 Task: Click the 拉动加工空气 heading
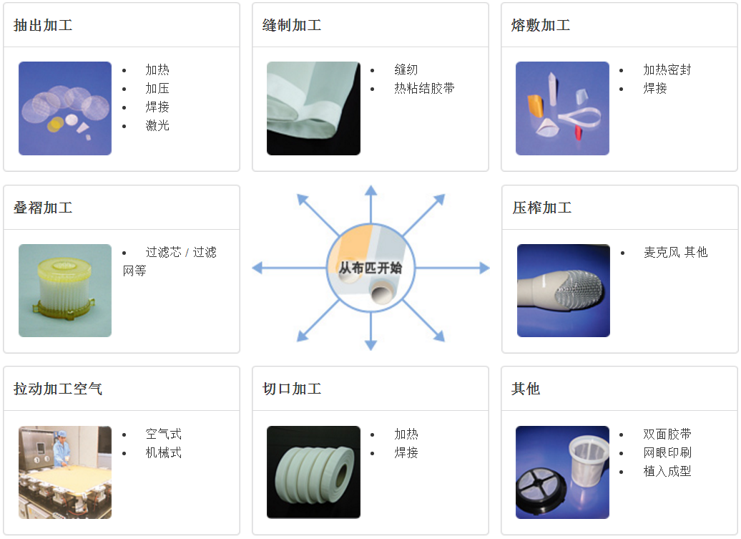click(x=58, y=389)
